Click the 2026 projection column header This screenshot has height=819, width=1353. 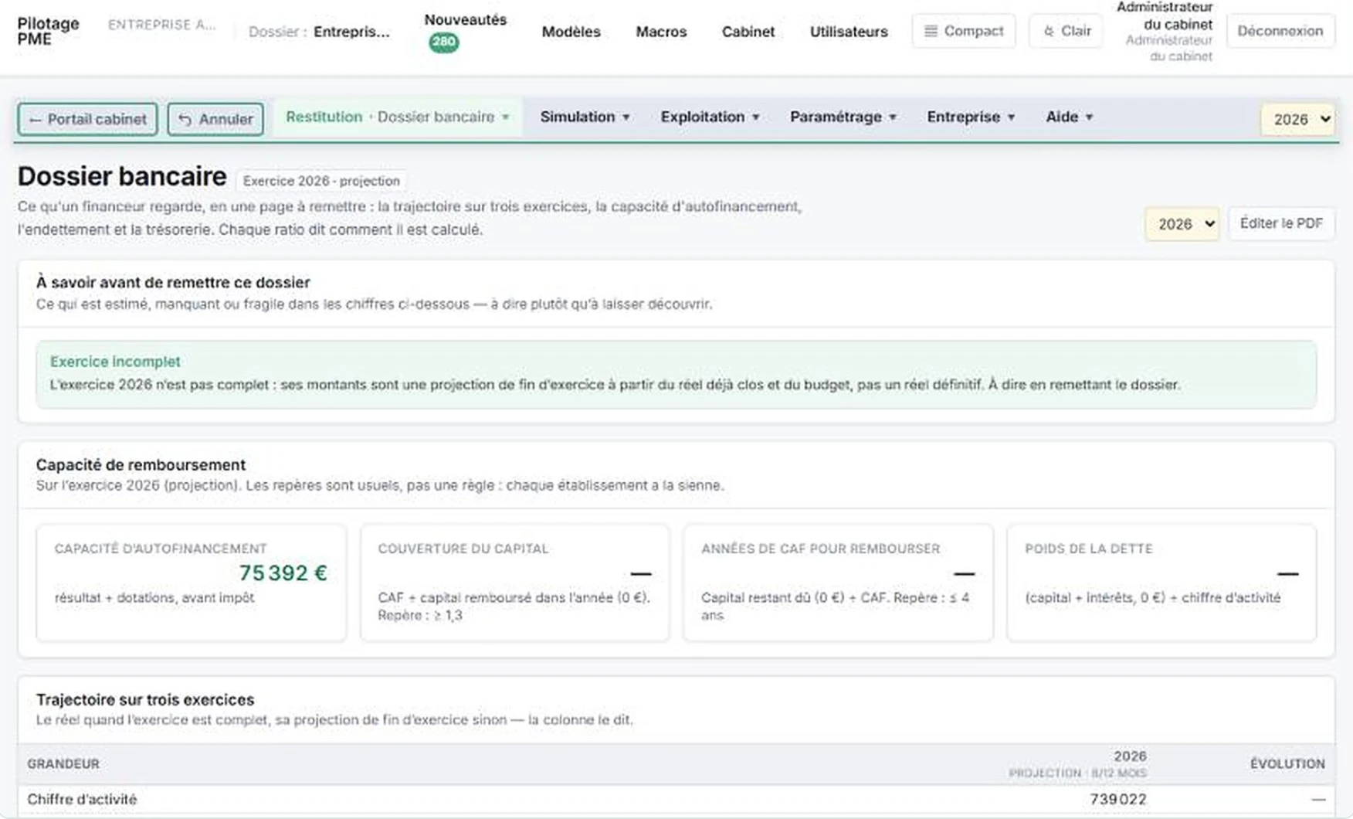click(x=1077, y=763)
